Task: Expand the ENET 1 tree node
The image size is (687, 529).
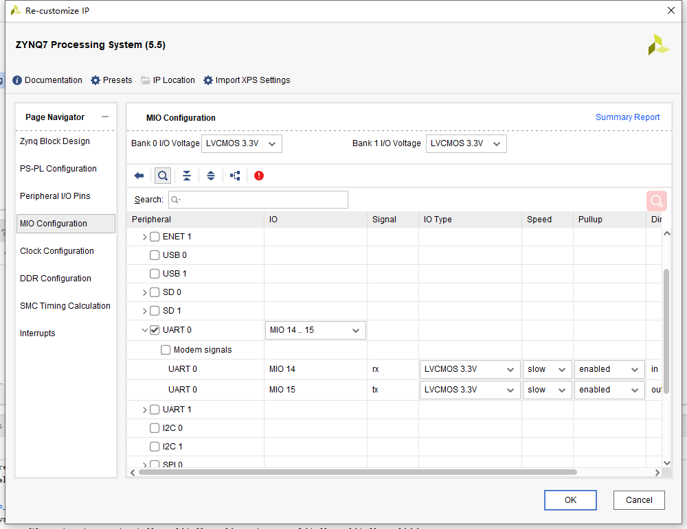Action: tap(144, 237)
